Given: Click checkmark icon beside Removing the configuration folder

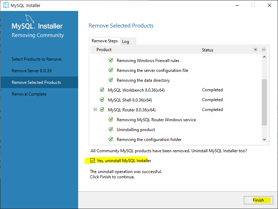Looking at the screenshot, I should tap(111, 139).
